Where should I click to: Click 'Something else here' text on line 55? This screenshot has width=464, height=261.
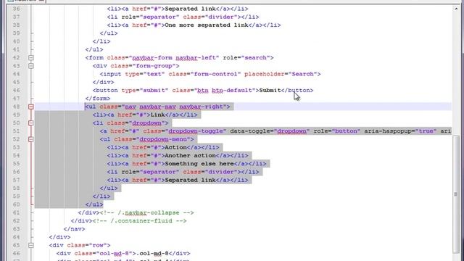pyautogui.click(x=199, y=164)
